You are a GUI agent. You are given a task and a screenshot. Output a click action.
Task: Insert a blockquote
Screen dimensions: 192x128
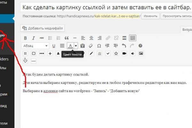[x=66, y=38]
